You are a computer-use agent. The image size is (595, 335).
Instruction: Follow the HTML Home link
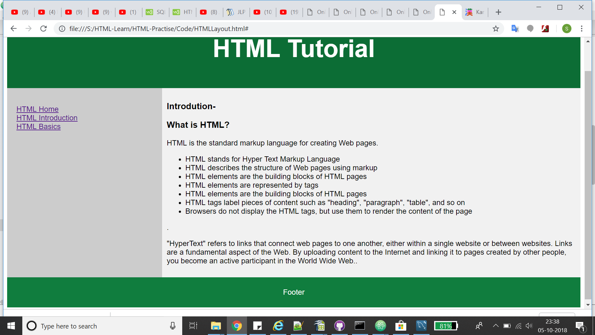(37, 109)
